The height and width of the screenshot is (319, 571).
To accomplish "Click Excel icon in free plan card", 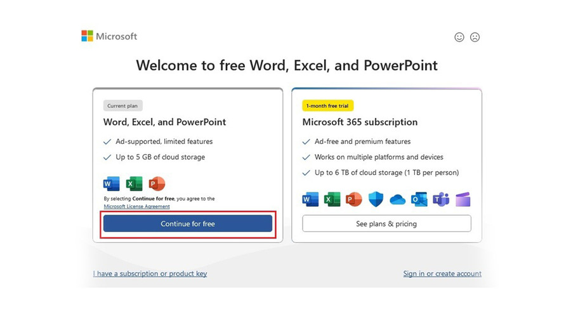I will (134, 183).
